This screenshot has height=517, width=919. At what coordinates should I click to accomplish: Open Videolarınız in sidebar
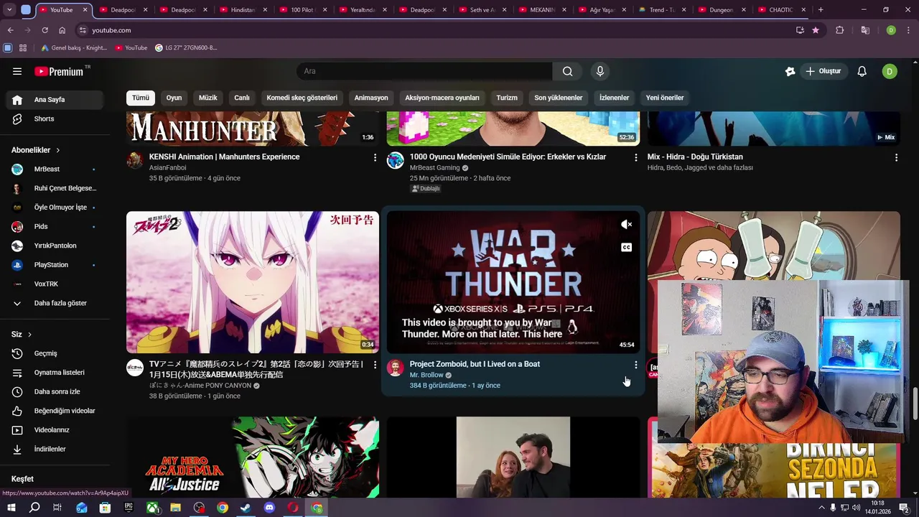(x=55, y=430)
